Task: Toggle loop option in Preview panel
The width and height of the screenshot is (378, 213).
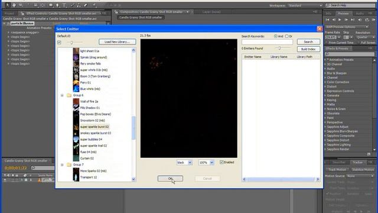Action: click(x=367, y=20)
